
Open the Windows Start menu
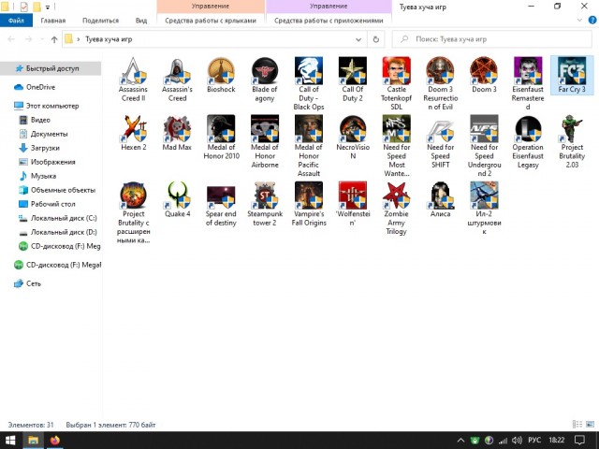(x=10, y=441)
